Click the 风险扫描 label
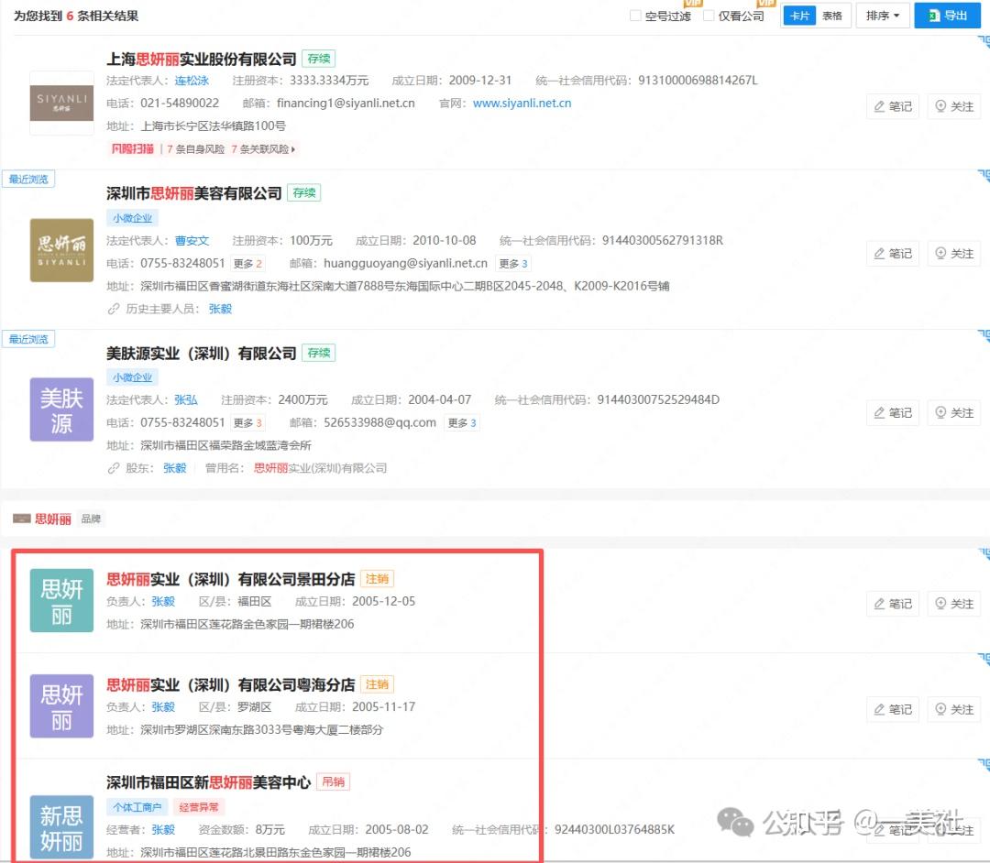This screenshot has height=863, width=990. [x=132, y=149]
